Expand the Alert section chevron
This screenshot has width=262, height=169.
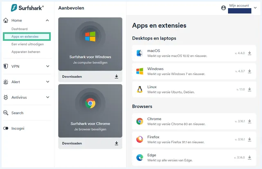click(47, 82)
